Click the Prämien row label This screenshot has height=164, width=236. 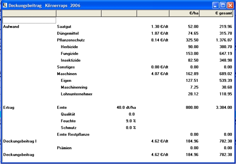[65, 148]
